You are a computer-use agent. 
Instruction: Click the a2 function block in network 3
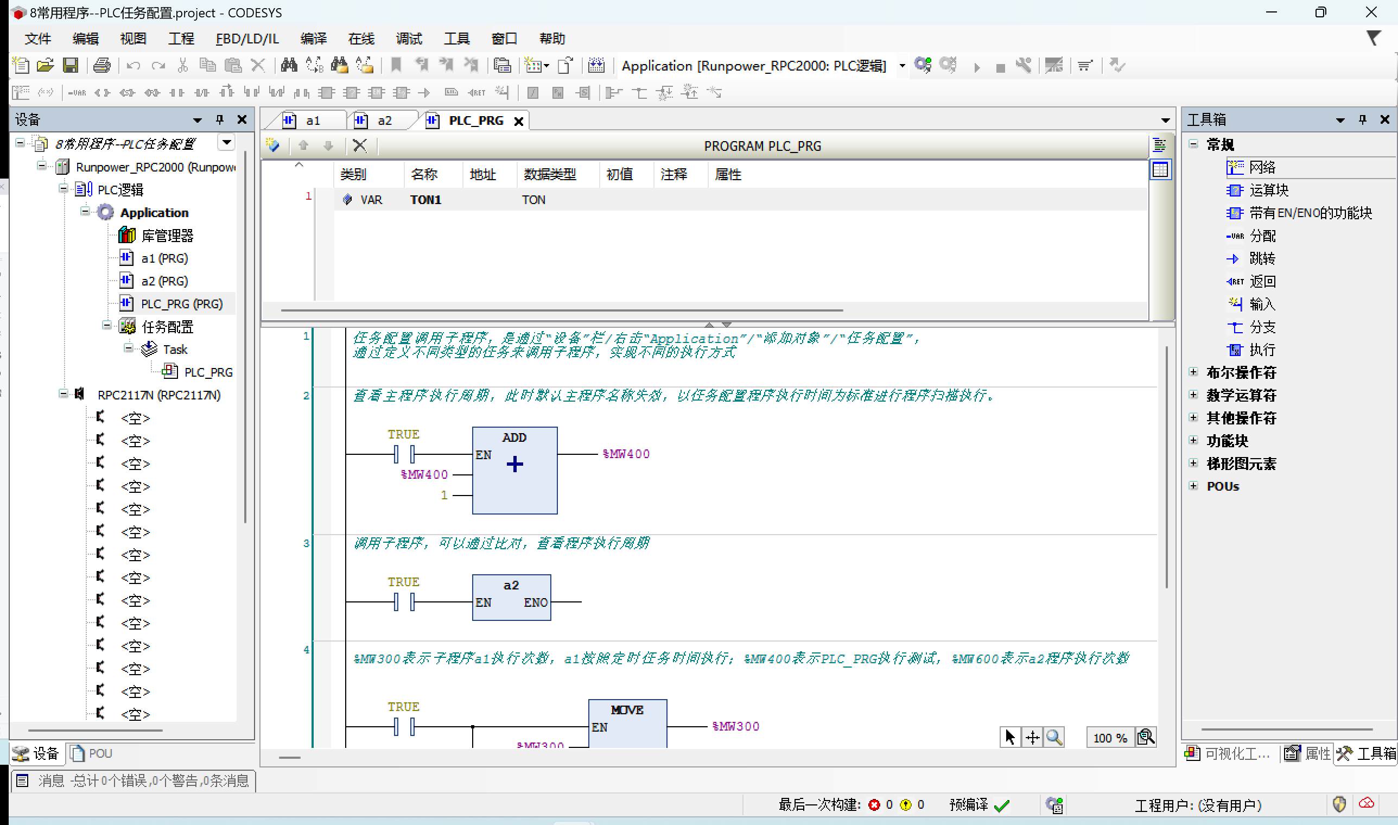pyautogui.click(x=511, y=597)
